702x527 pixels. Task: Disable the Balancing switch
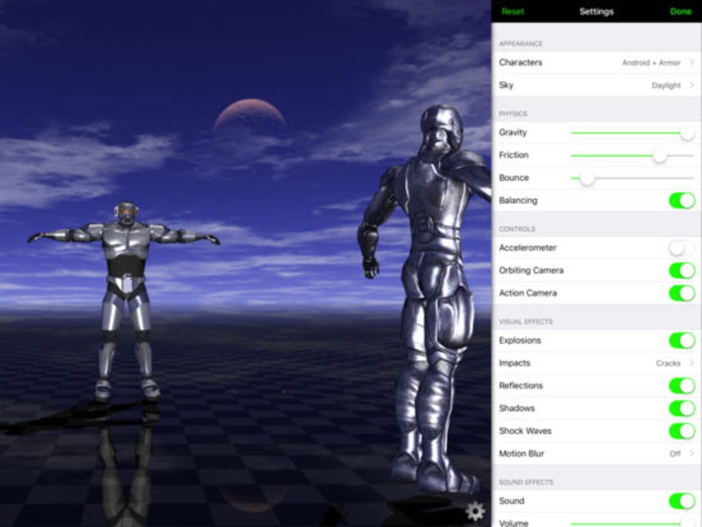coord(682,201)
